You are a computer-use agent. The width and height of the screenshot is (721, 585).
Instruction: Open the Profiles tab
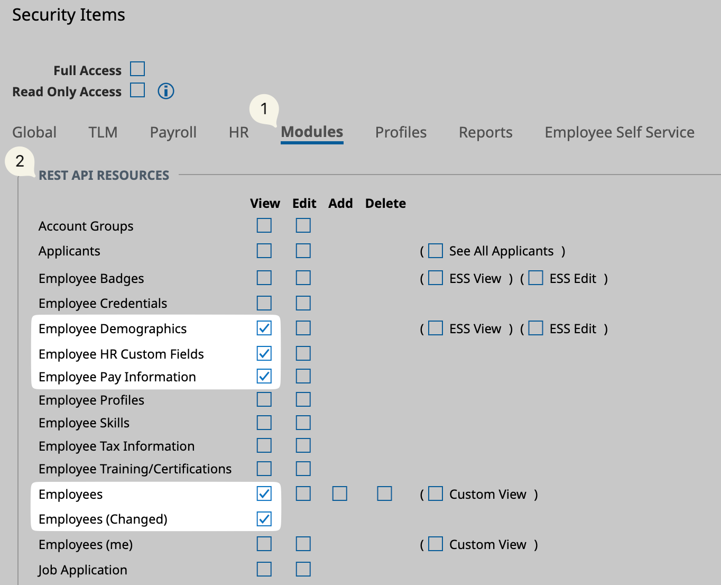click(401, 132)
